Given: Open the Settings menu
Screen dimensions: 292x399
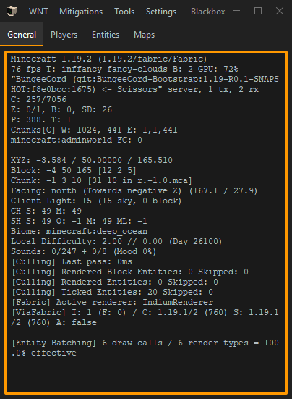Looking at the screenshot, I should (161, 12).
